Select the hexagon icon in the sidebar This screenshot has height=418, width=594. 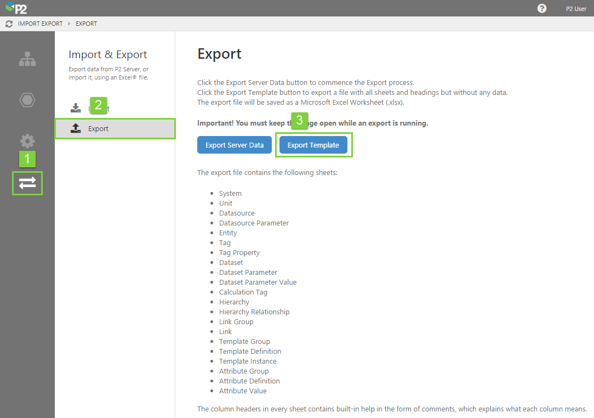(27, 100)
